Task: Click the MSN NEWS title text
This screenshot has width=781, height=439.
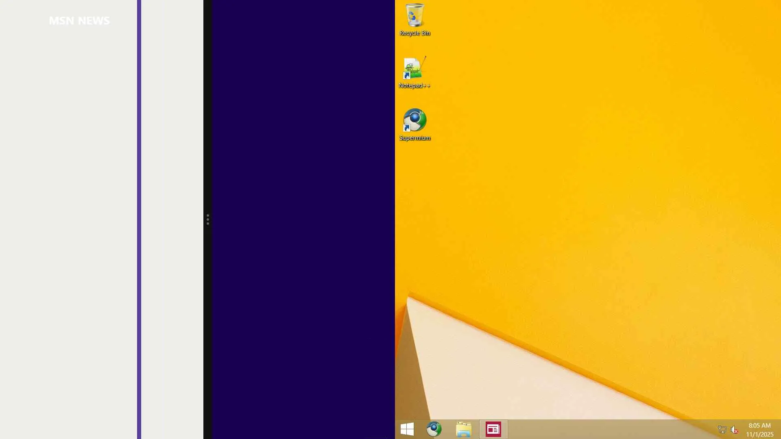Action: click(79, 21)
